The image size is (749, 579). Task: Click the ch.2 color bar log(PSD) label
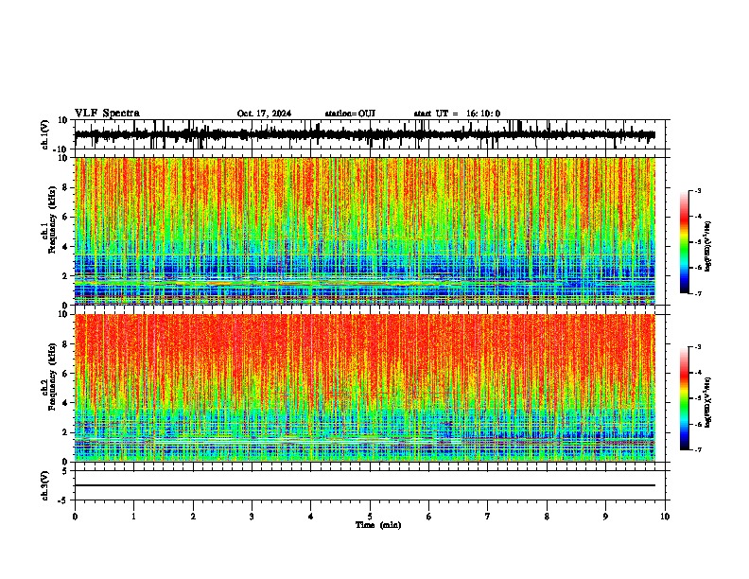pyautogui.click(x=707, y=402)
